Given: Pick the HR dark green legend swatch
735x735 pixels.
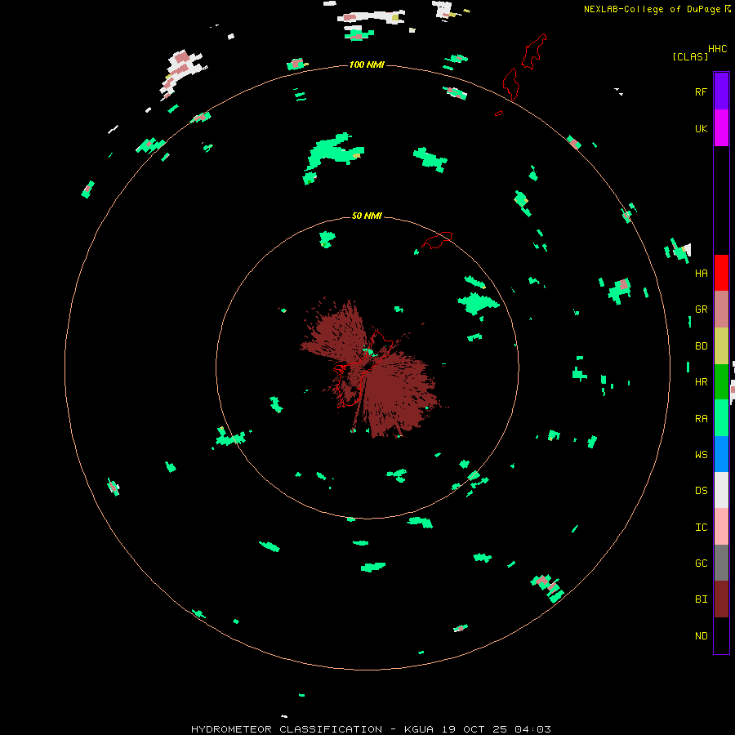Looking at the screenshot, I should (721, 382).
